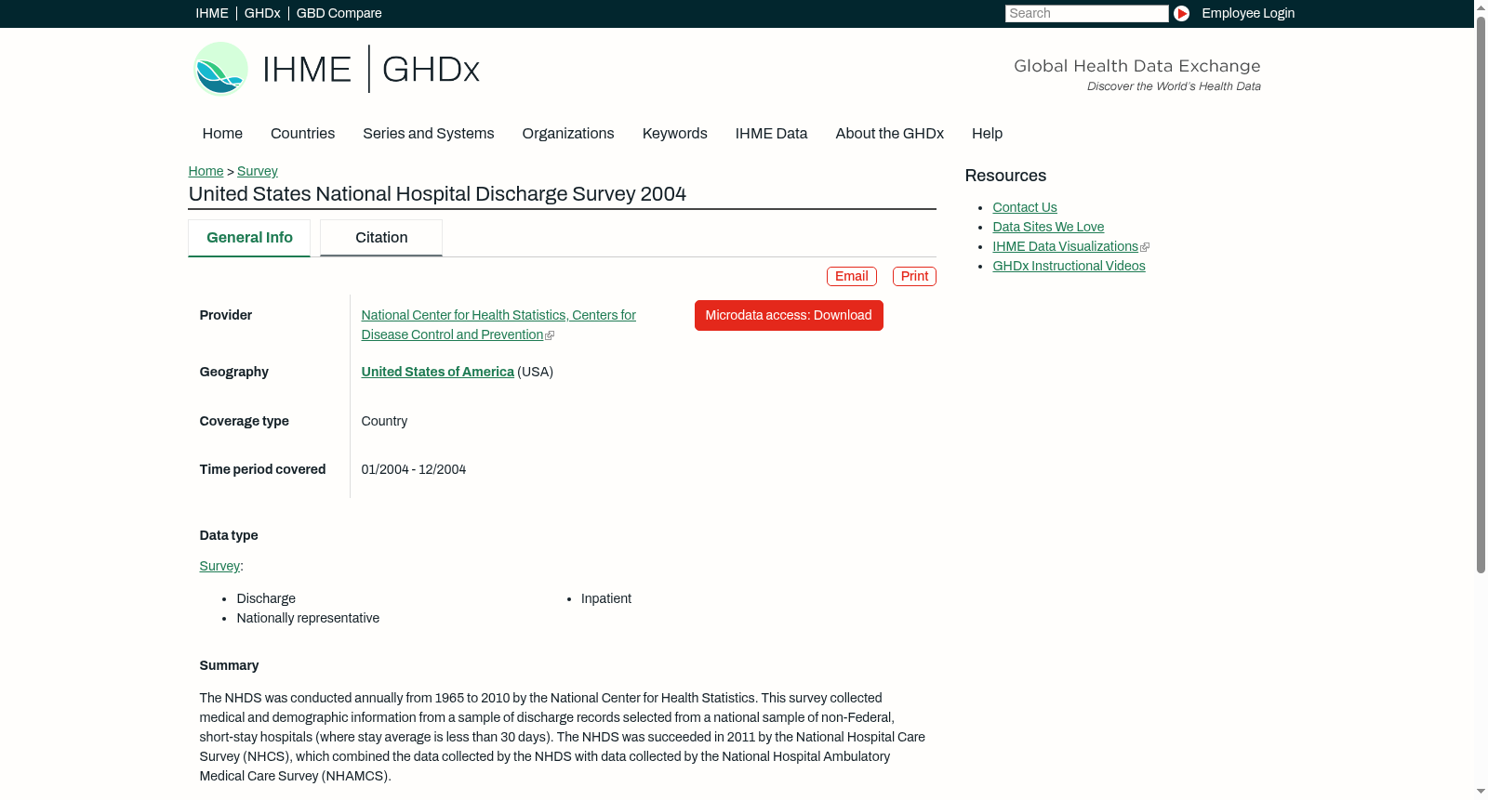Open Survey data type link
Screen dimensions: 1488x800
(x=219, y=566)
